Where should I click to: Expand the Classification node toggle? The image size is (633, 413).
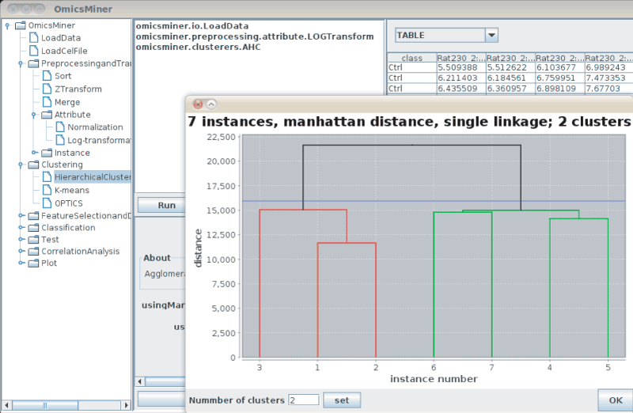pyautogui.click(x=21, y=227)
